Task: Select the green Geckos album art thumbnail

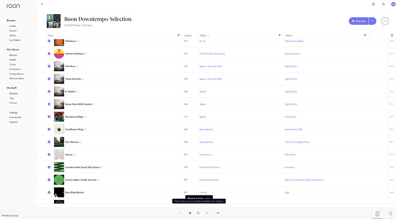Action: 59,179
